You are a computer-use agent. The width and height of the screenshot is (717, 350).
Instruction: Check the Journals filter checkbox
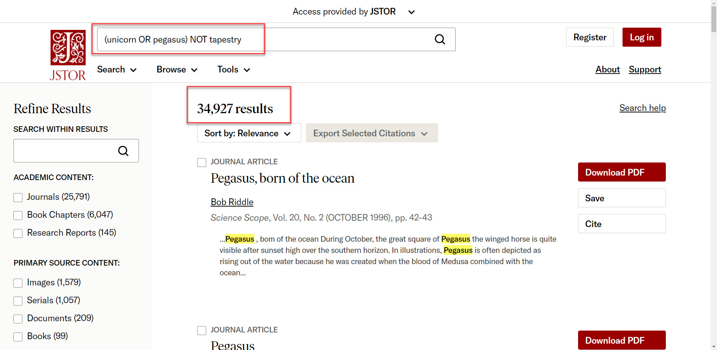[18, 197]
